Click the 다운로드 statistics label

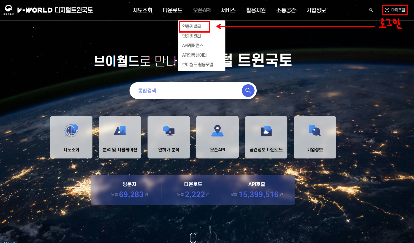coord(193,184)
